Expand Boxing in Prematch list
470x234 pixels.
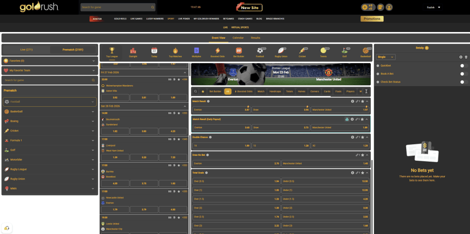50,121
